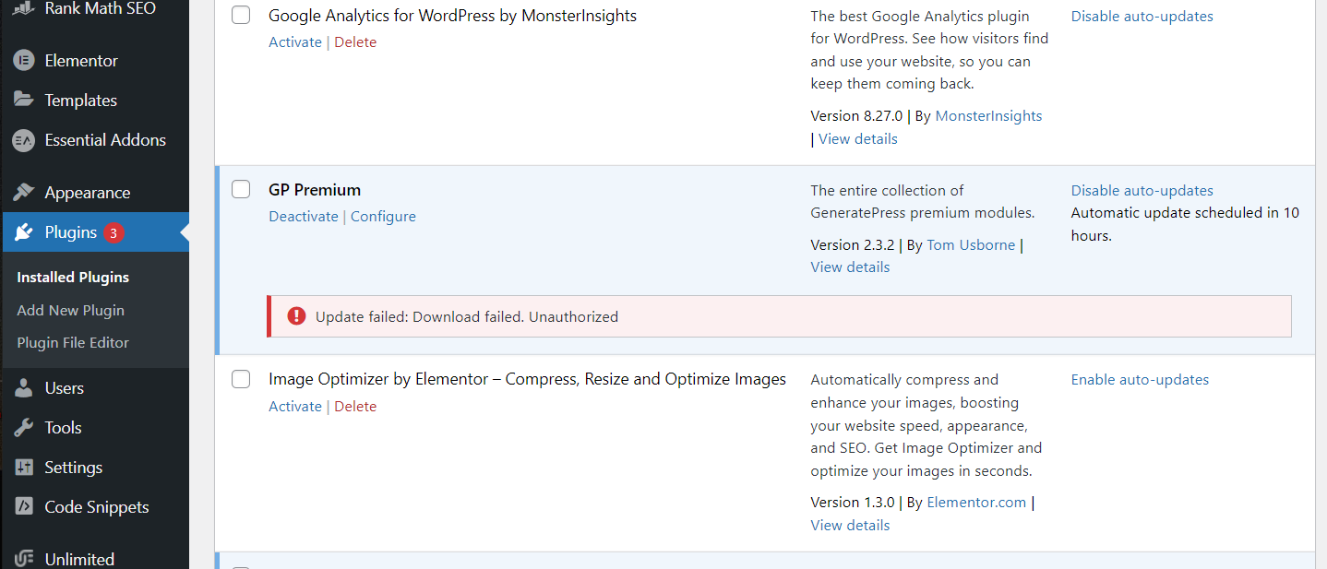Click the 'Update failed: Download failed' message
The width and height of the screenshot is (1327, 569).
click(467, 317)
